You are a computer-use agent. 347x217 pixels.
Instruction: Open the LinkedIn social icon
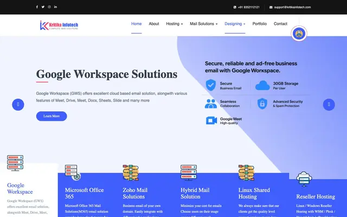click(x=55, y=7)
